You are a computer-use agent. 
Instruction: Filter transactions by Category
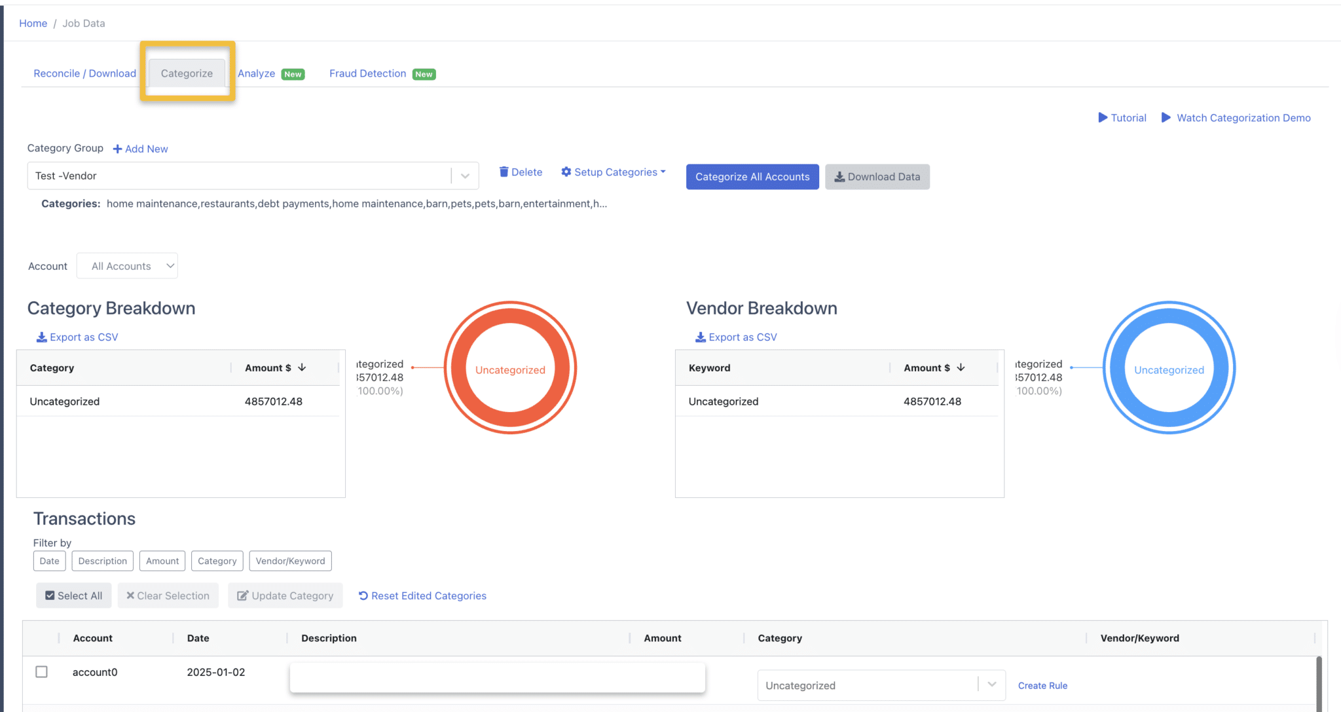217,561
